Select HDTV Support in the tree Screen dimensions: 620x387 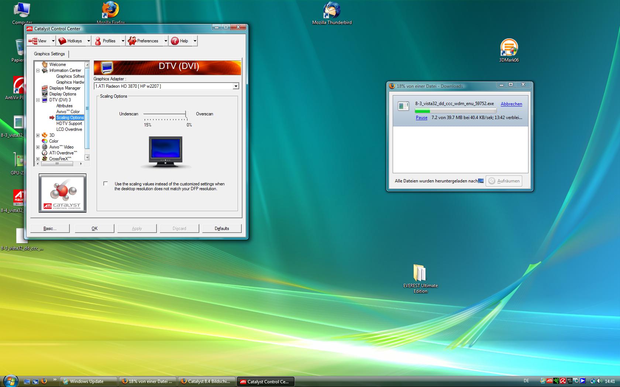click(x=69, y=123)
